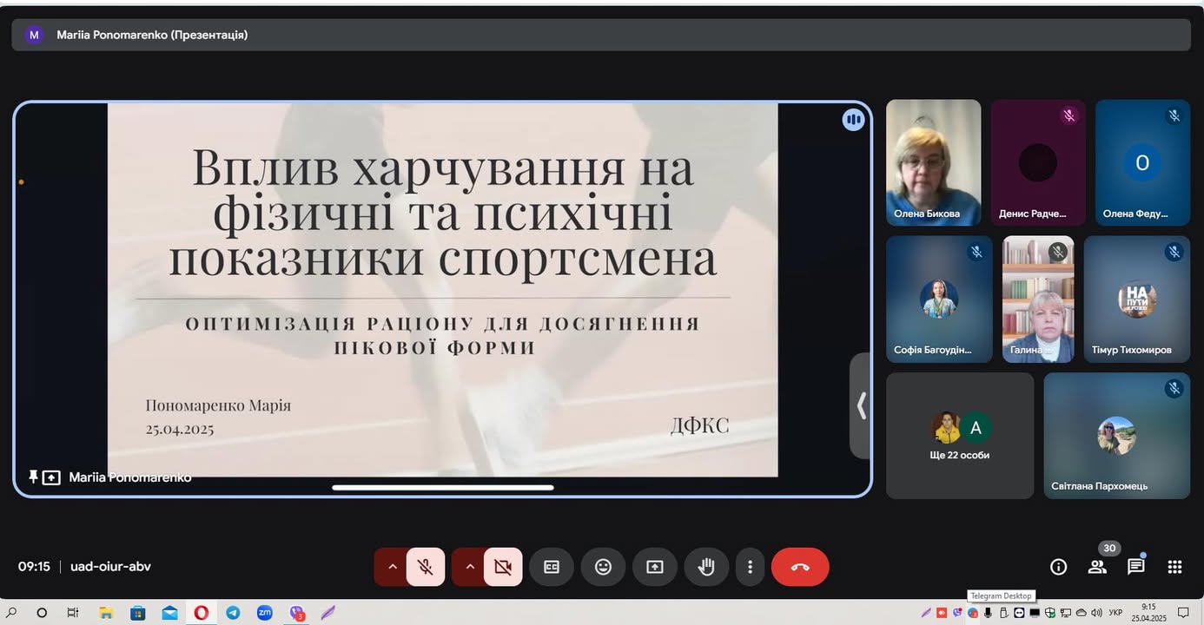Image resolution: width=1204 pixels, height=625 pixels.
Task: Open Viber on the taskbar
Action: (x=297, y=613)
